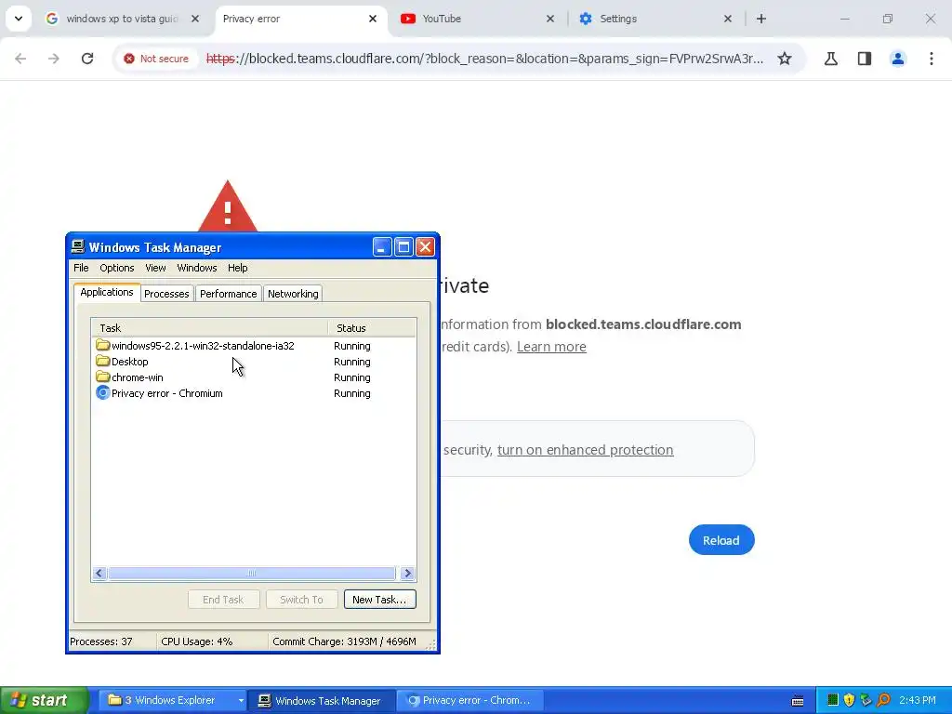952x714 pixels.
Task: Click the Learn more link
Action: click(551, 347)
